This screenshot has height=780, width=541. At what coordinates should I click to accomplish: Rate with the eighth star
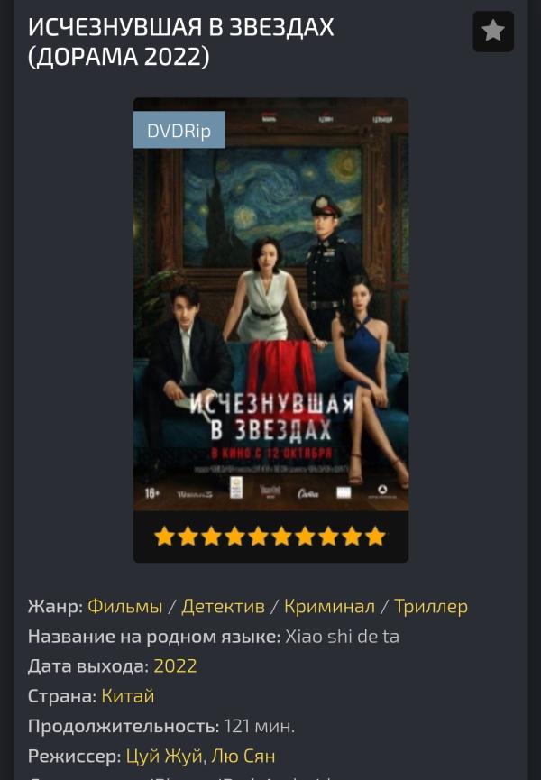pos(328,537)
